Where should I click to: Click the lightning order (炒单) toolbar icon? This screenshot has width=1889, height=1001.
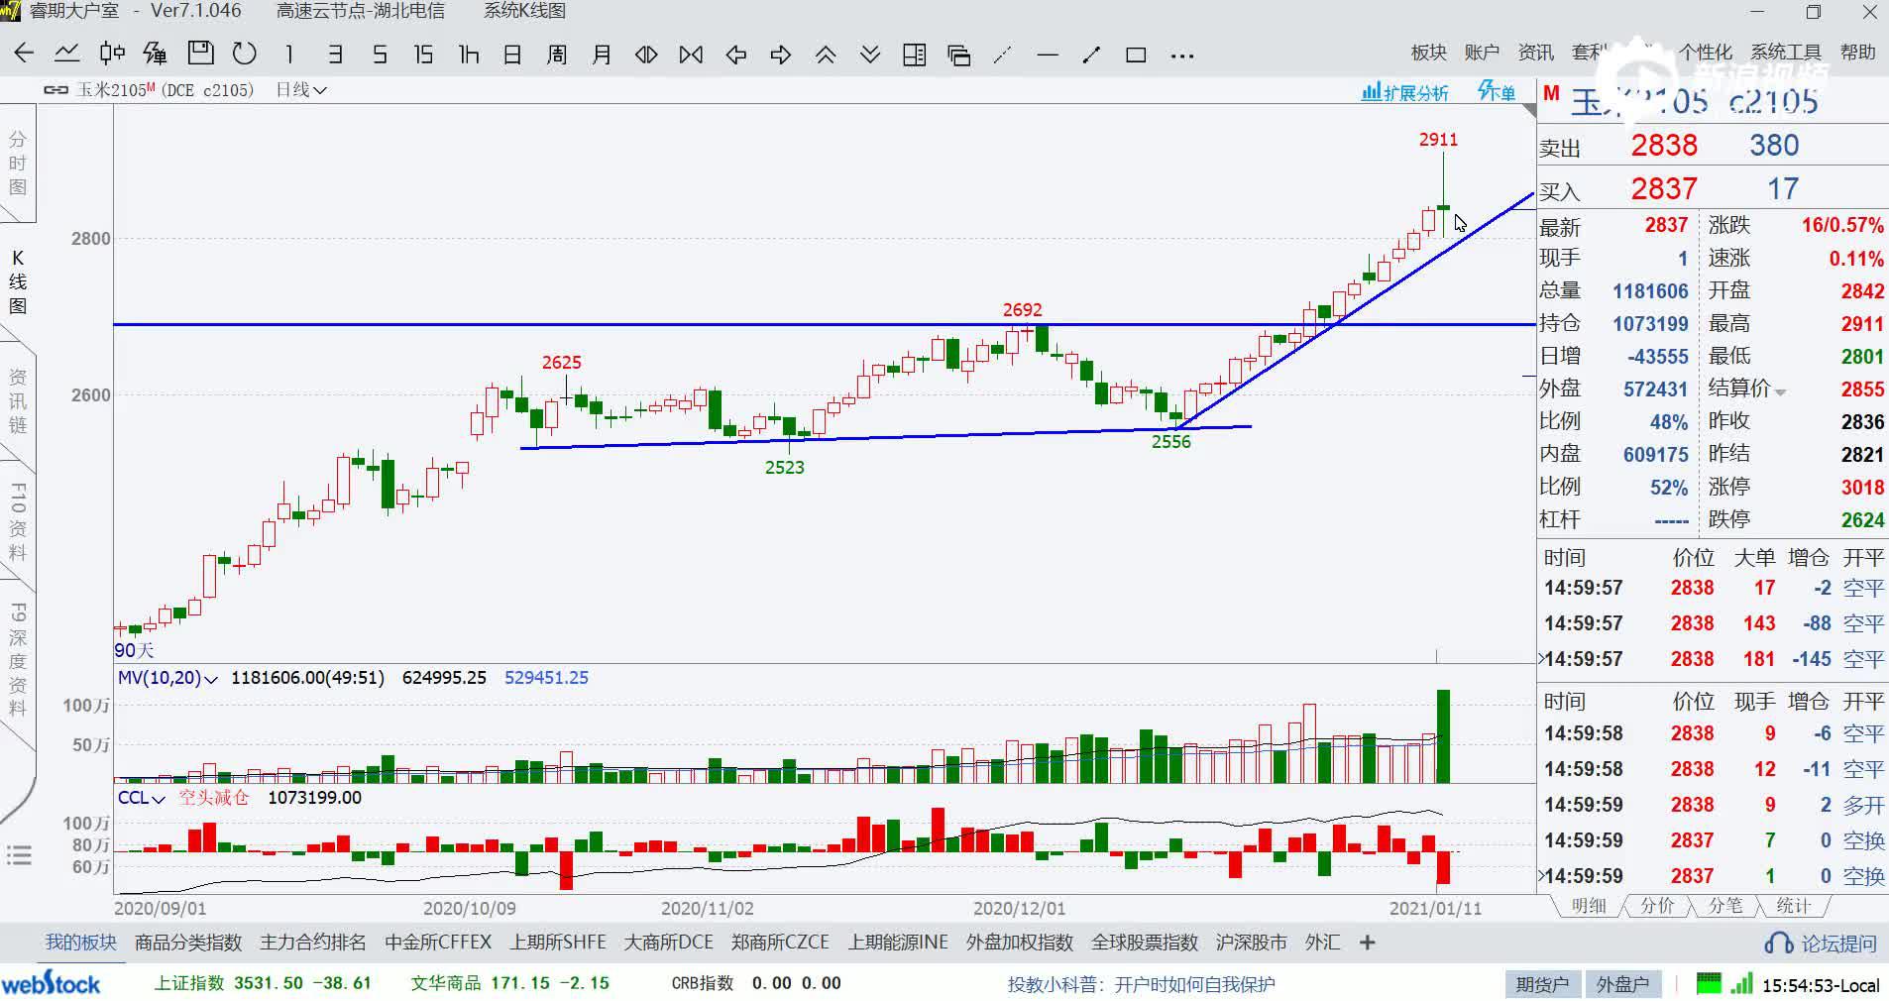(x=156, y=54)
